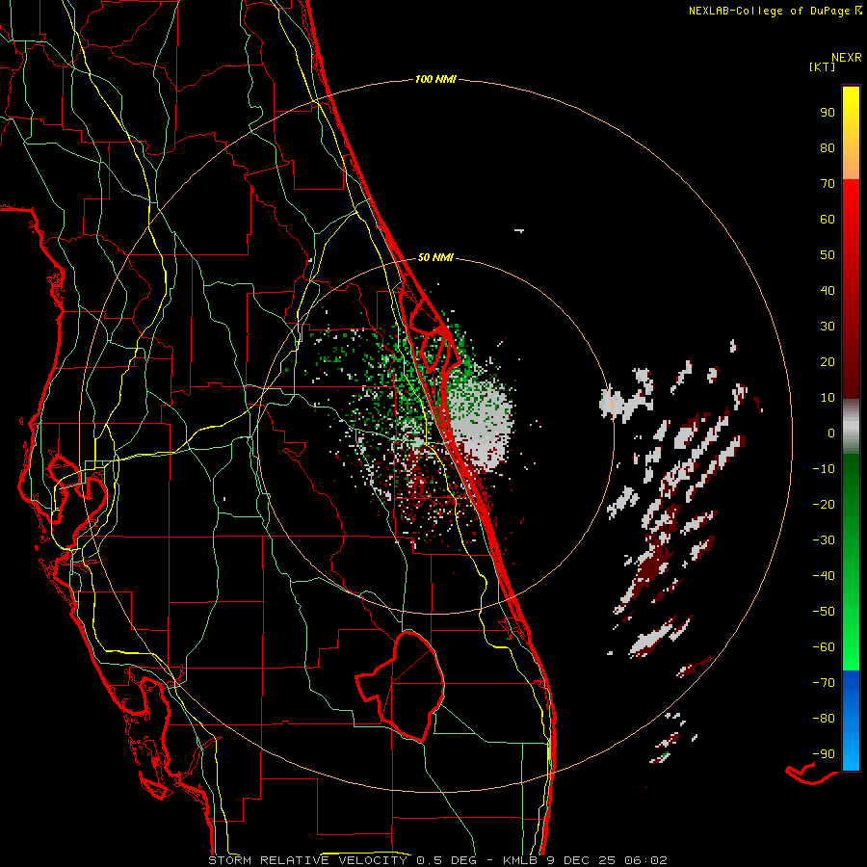Click the 80 value on velocity scale
The width and height of the screenshot is (867, 867).
pyautogui.click(x=828, y=148)
